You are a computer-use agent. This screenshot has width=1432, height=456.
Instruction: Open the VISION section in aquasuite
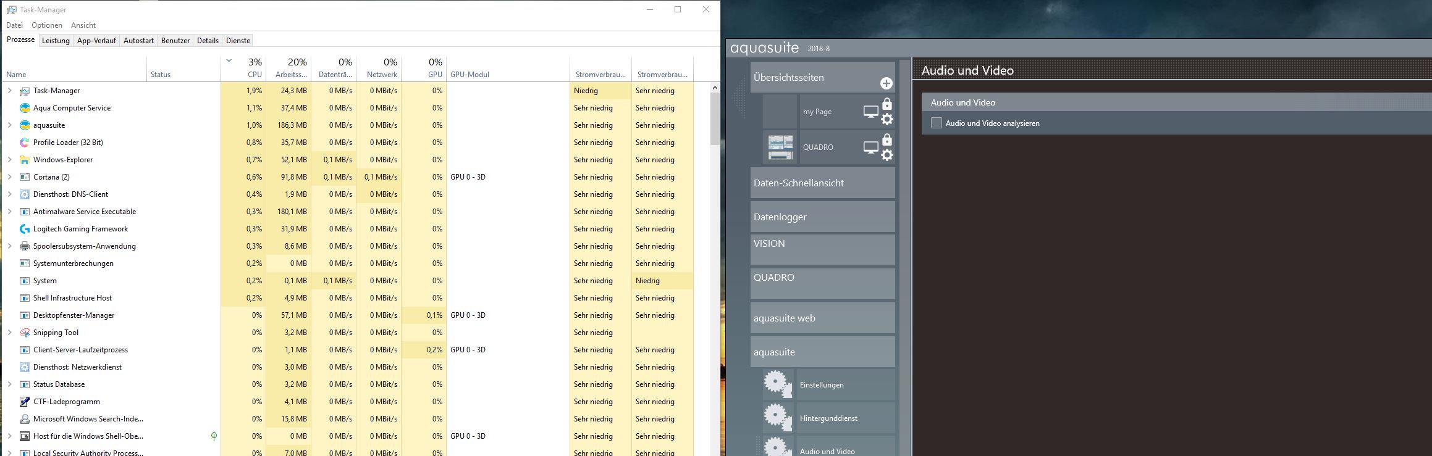823,250
